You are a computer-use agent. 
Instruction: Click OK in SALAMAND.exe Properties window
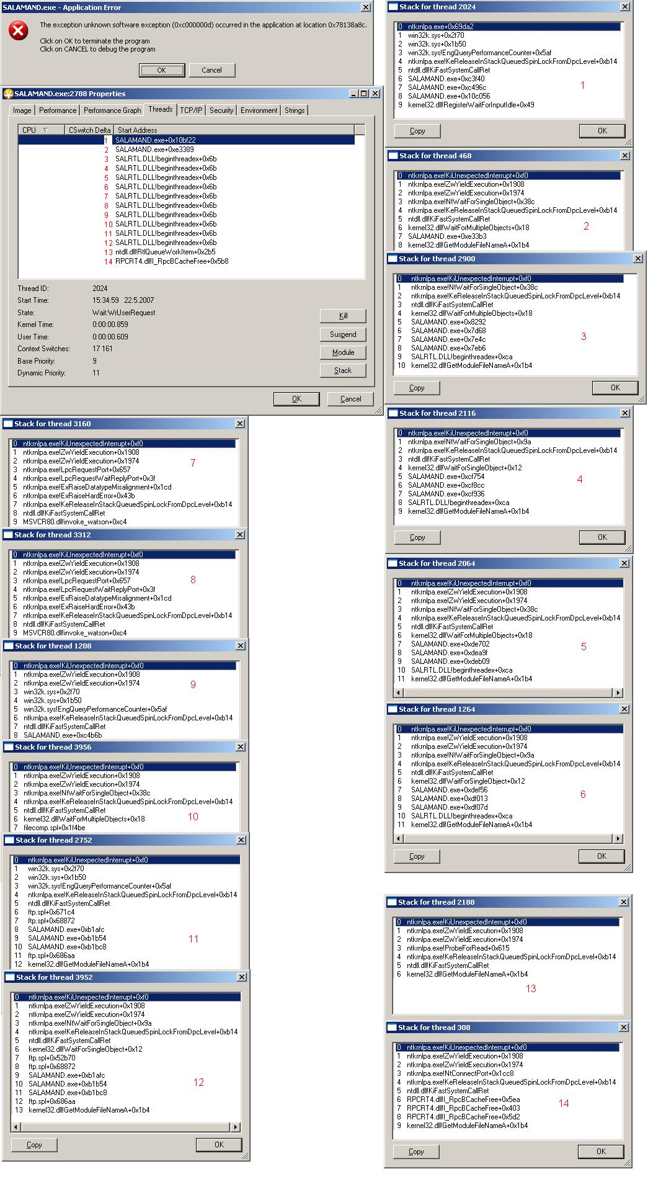click(x=296, y=399)
